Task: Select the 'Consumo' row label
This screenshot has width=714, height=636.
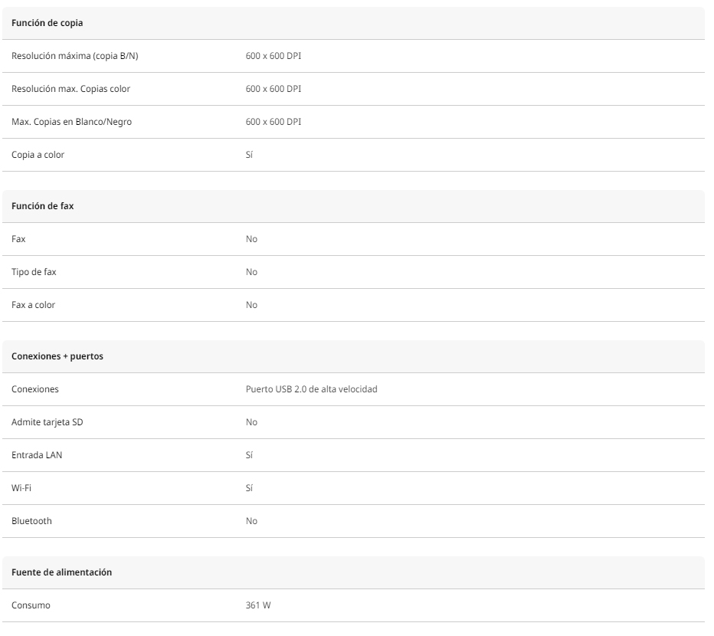Action: pyautogui.click(x=31, y=605)
